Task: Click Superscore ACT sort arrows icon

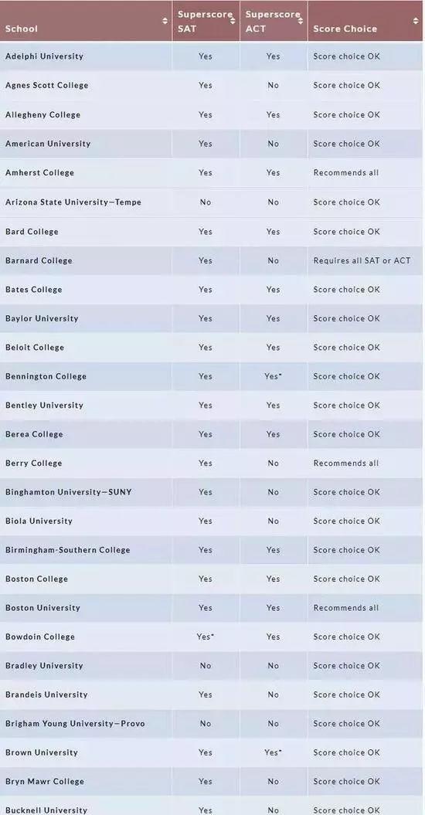Action: (x=300, y=22)
